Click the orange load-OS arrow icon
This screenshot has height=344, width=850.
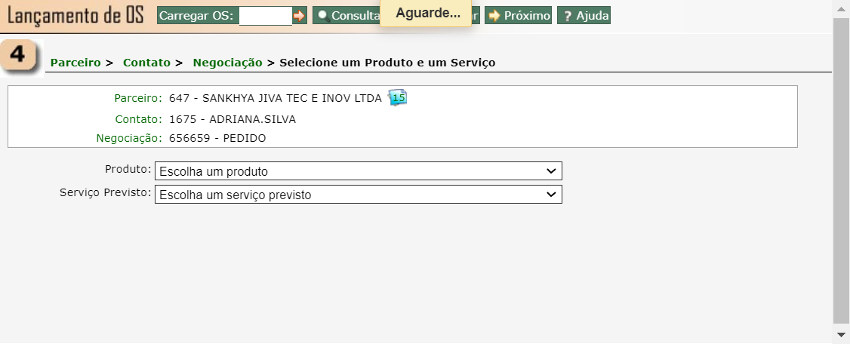299,16
